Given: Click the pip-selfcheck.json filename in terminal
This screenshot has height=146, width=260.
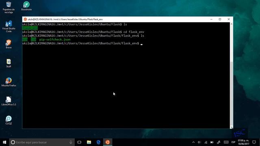Looking at the screenshot, I should point(55,40).
